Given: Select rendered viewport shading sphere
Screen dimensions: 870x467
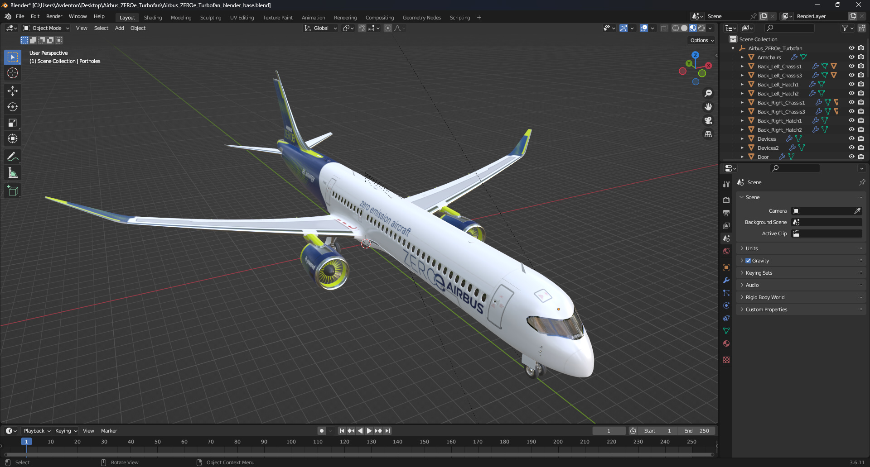Looking at the screenshot, I should (x=701, y=28).
